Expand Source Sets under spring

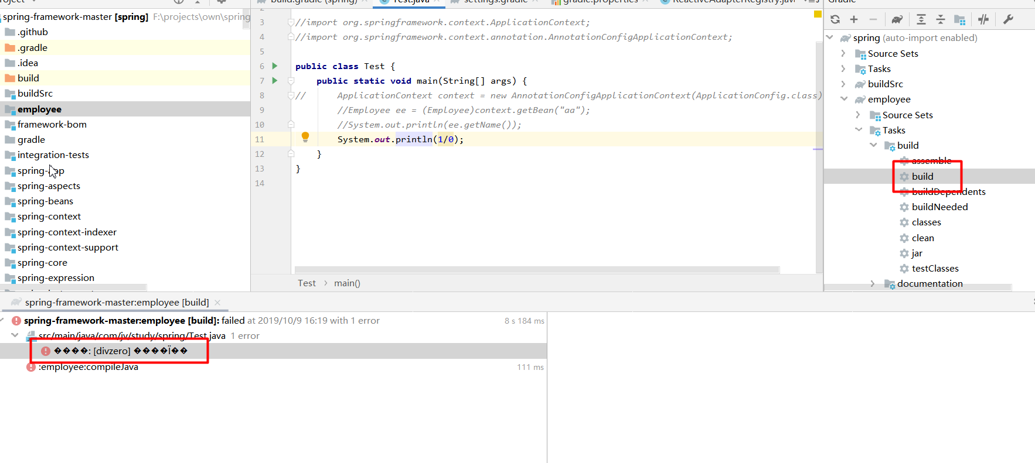click(x=843, y=53)
